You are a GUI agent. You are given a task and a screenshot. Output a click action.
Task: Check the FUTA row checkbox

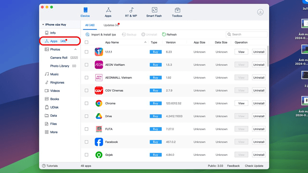pyautogui.click(x=86, y=129)
